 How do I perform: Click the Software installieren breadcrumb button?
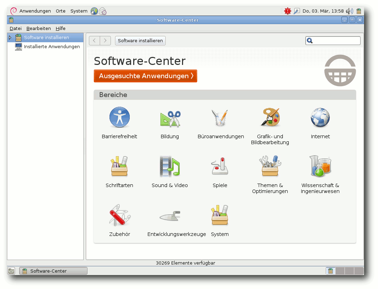pos(140,41)
